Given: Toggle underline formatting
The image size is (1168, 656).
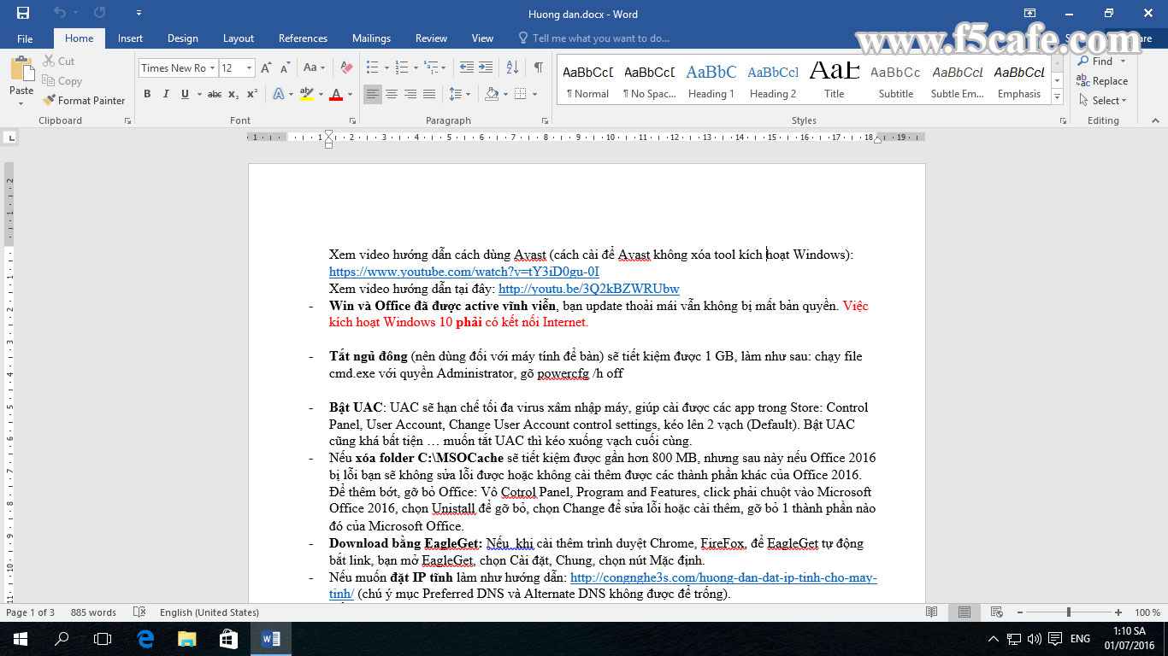Looking at the screenshot, I should tap(185, 94).
